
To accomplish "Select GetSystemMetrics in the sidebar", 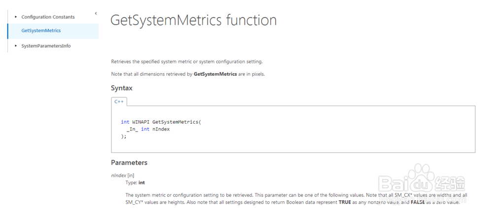I will coord(53,30).
